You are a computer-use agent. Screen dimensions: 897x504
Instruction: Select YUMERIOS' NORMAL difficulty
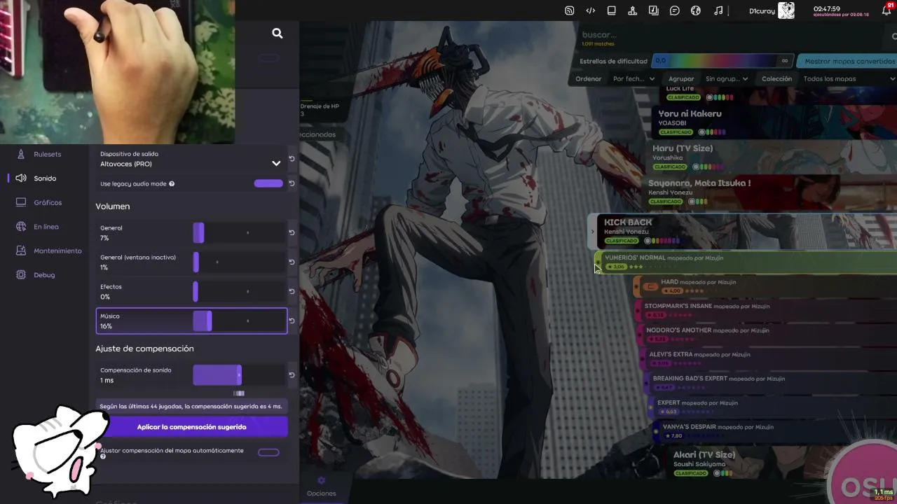pos(746,262)
